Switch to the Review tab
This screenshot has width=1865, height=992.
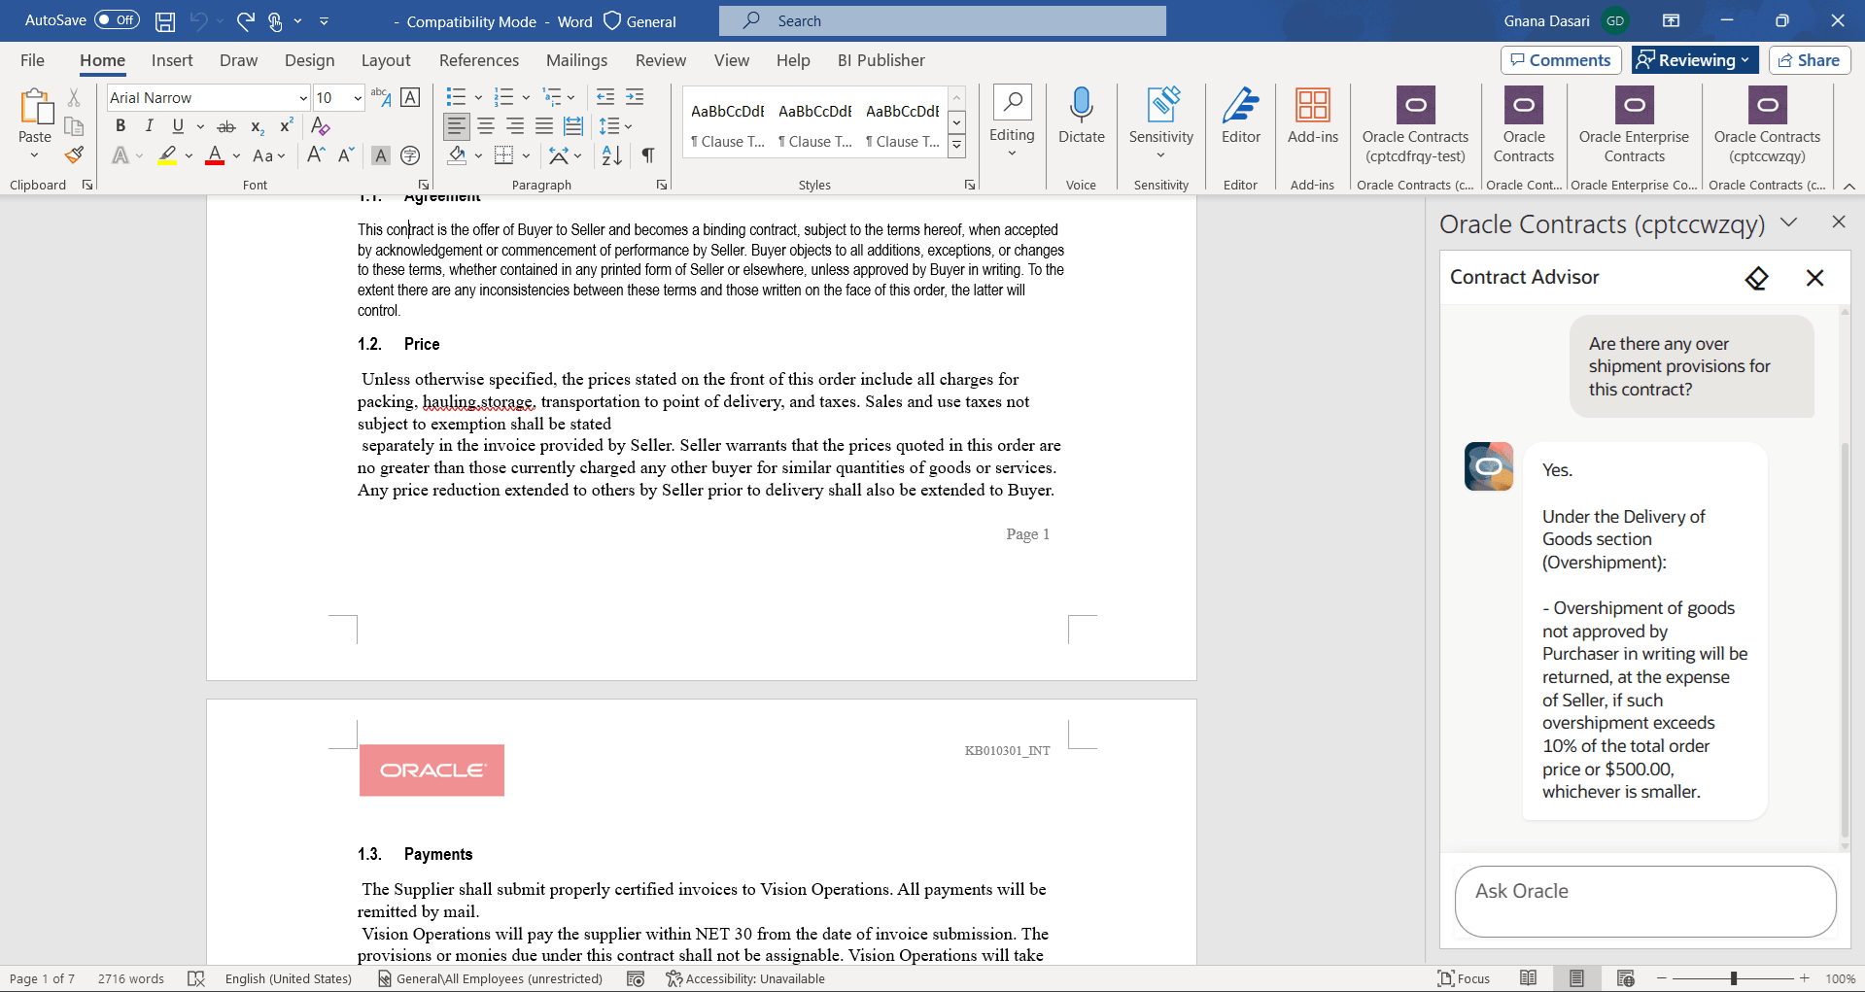point(661,60)
